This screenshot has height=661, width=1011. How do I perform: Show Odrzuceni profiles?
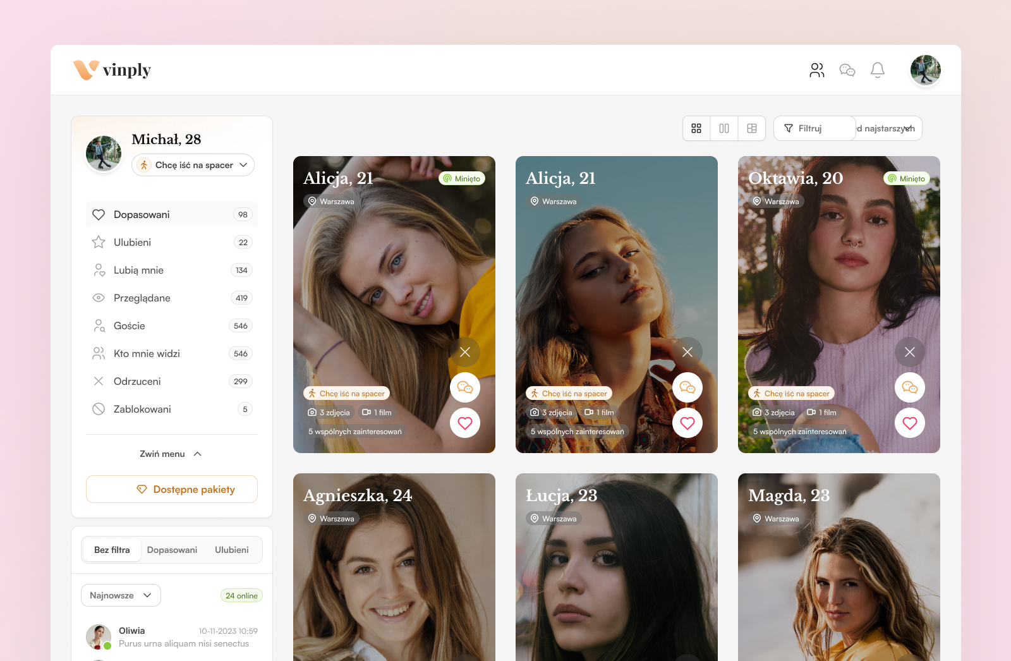point(172,382)
